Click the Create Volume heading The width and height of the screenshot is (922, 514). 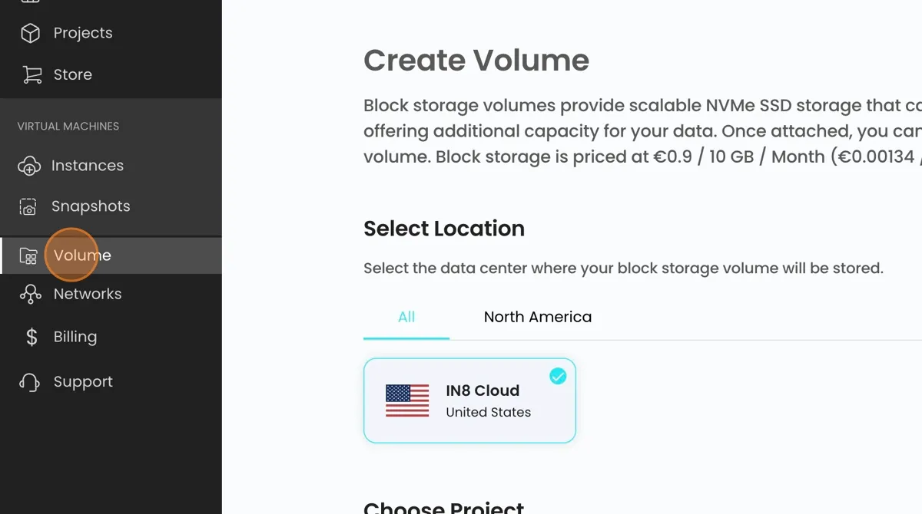pyautogui.click(x=476, y=61)
